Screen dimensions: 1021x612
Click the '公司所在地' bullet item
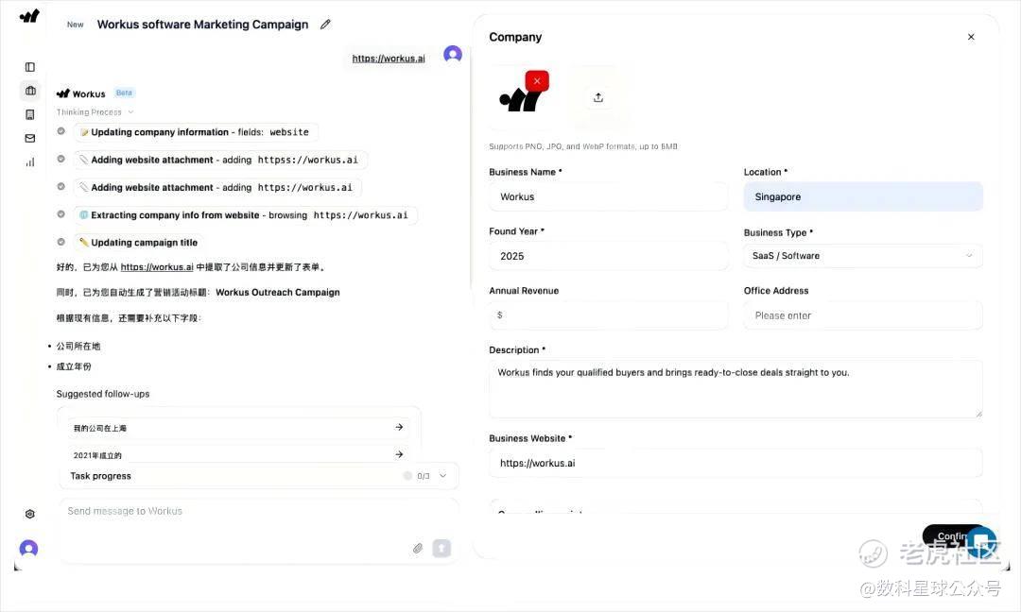(x=78, y=346)
